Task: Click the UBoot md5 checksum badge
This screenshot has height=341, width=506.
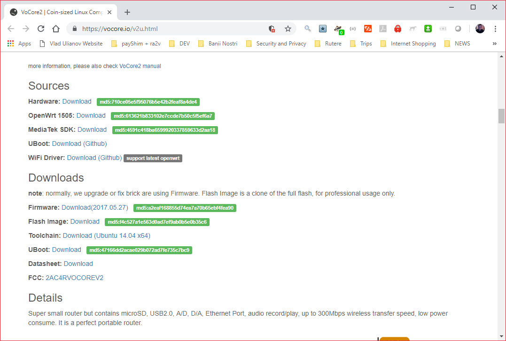Action: tap(140, 250)
